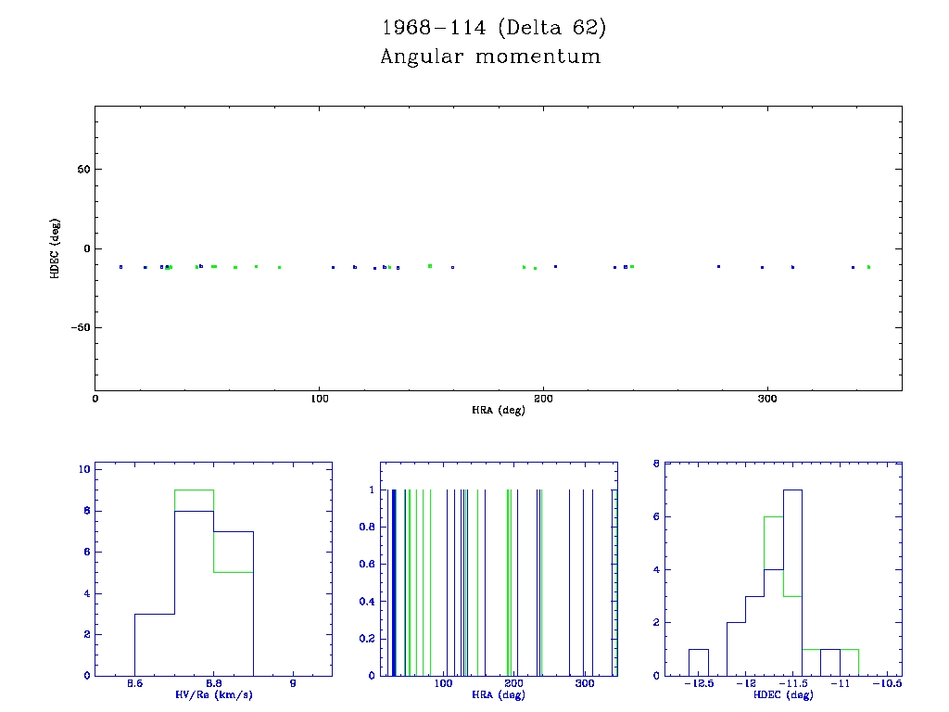Click the "50" tick label on scatter y-axis
The height and width of the screenshot is (712, 949).
click(82, 170)
